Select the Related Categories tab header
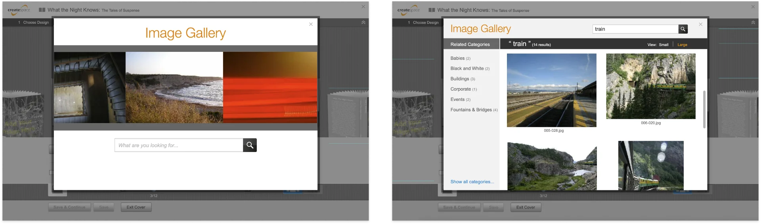Viewport: 761px width, 224px height. coord(470,44)
